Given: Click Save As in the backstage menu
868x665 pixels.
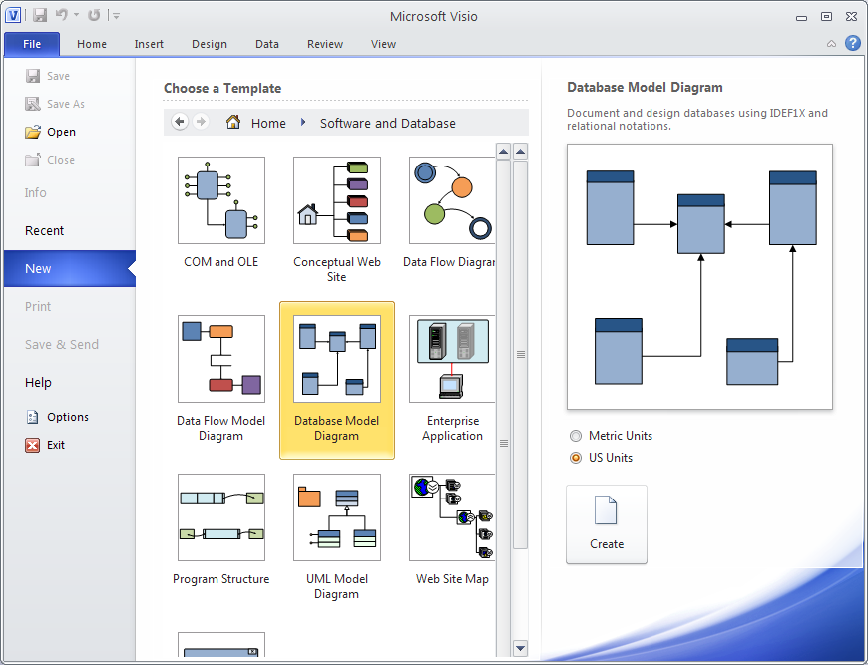Looking at the screenshot, I should [55, 104].
